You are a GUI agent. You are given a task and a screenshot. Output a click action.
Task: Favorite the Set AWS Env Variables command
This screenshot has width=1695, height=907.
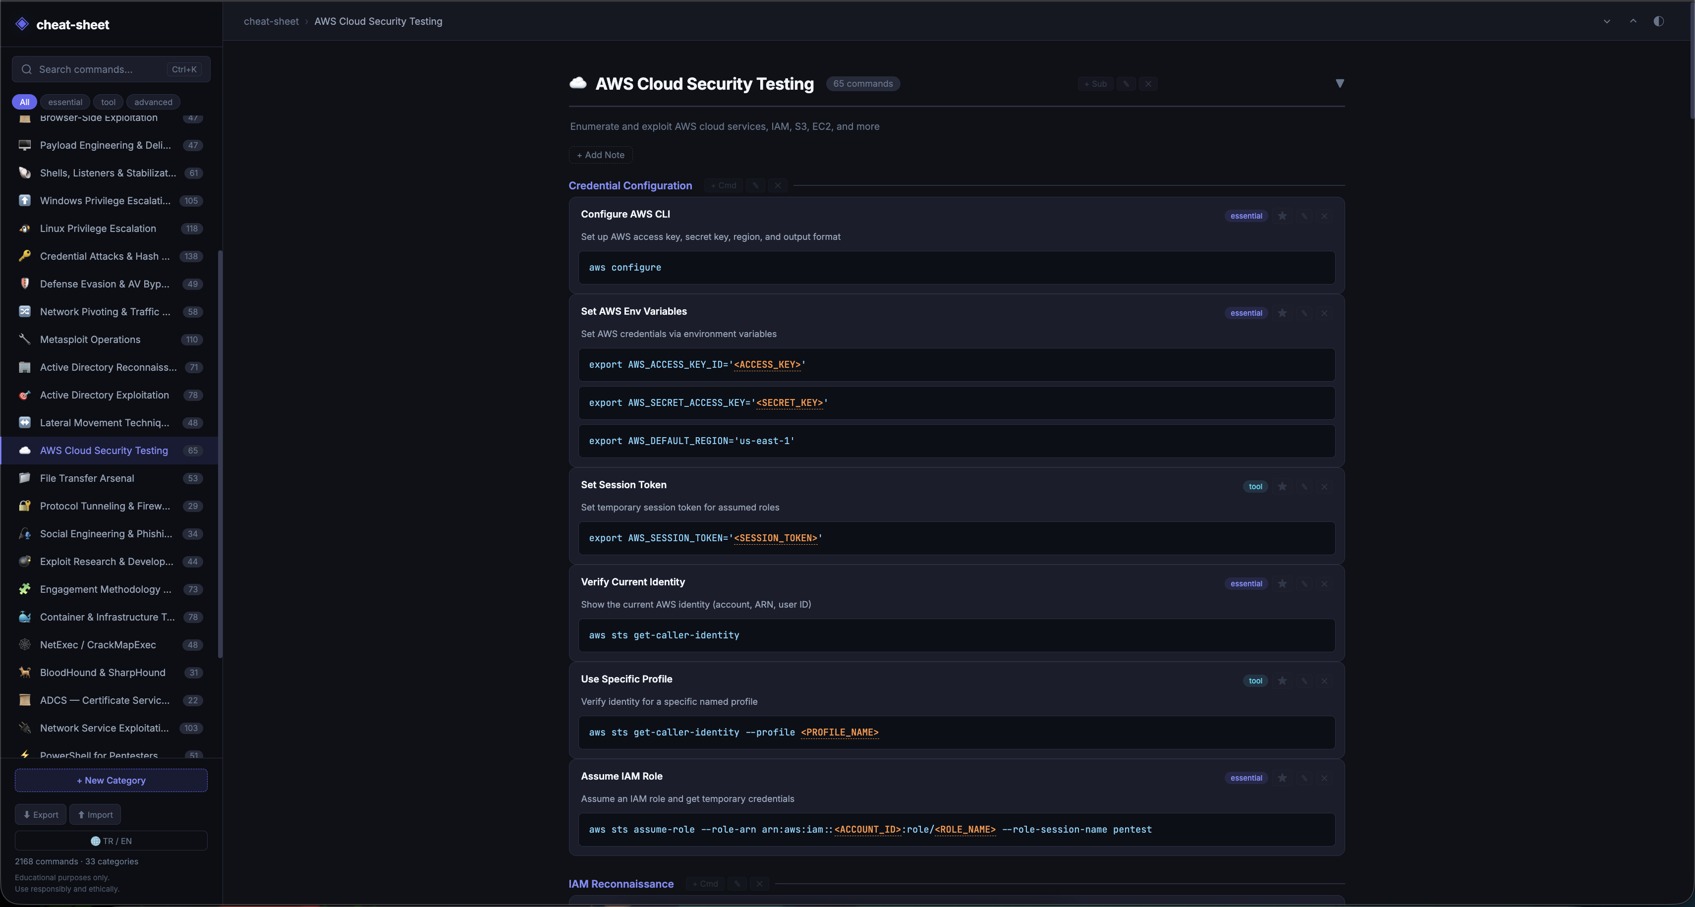(1282, 313)
